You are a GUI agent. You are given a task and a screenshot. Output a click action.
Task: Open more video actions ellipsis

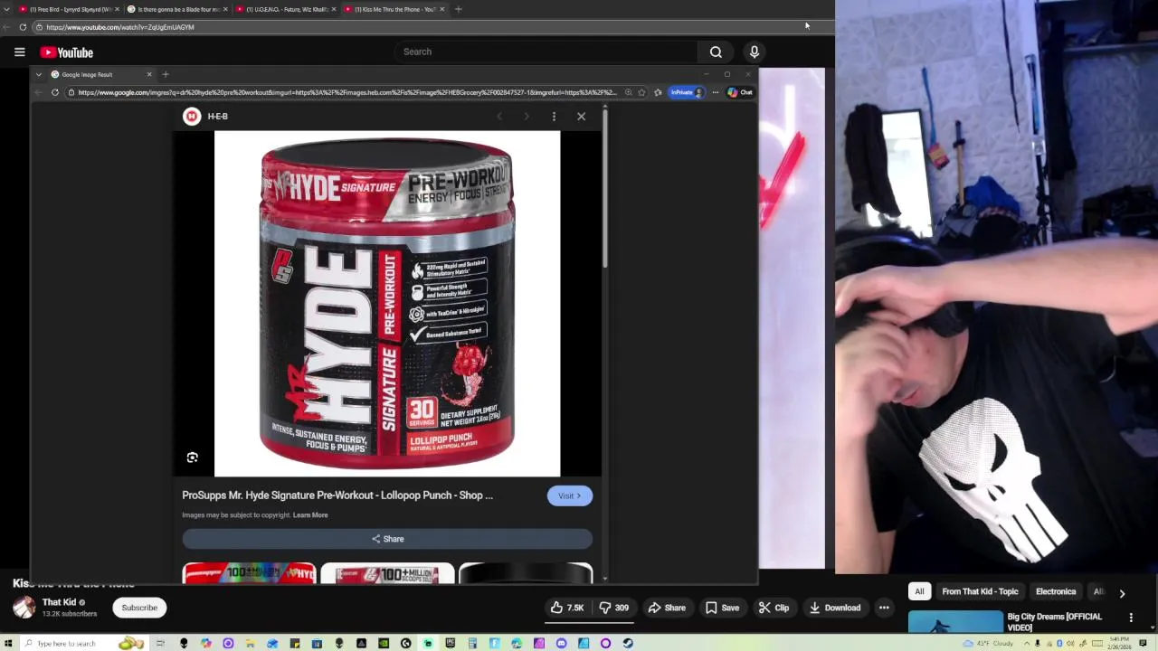[x=884, y=608]
